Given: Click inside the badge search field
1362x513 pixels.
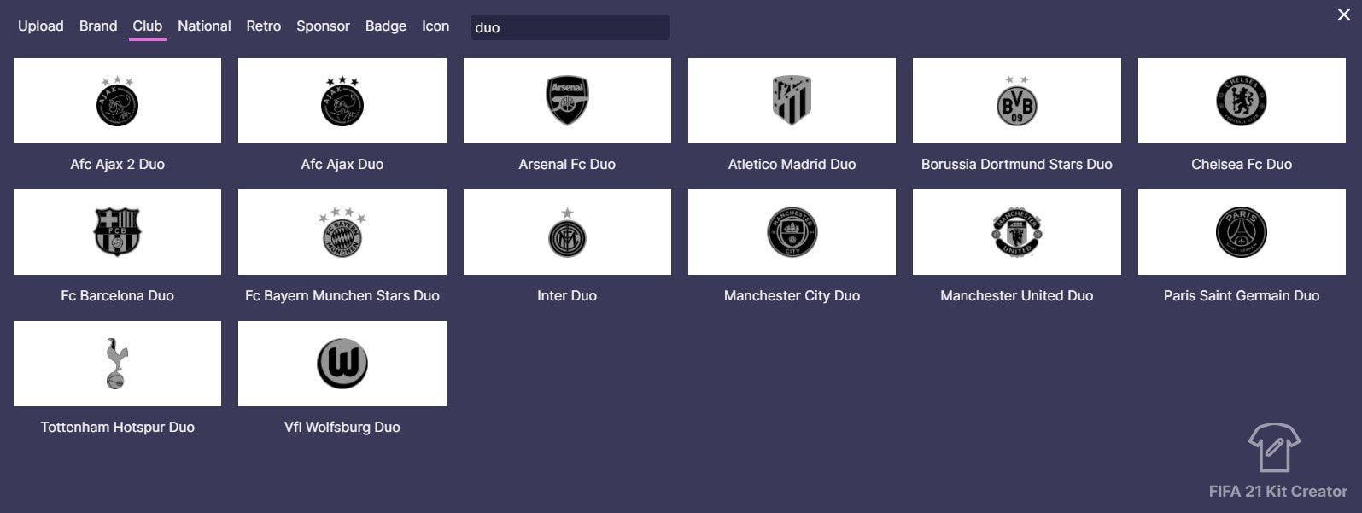Looking at the screenshot, I should (570, 27).
